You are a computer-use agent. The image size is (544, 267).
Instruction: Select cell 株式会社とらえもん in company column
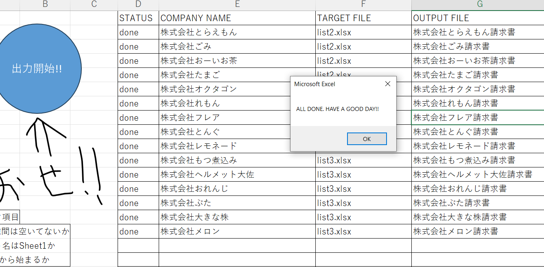199,33
